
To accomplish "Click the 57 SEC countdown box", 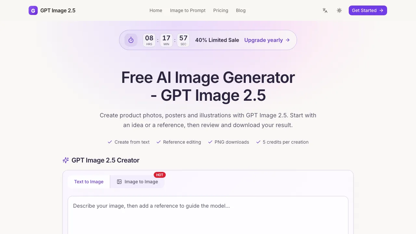I will coord(183,40).
